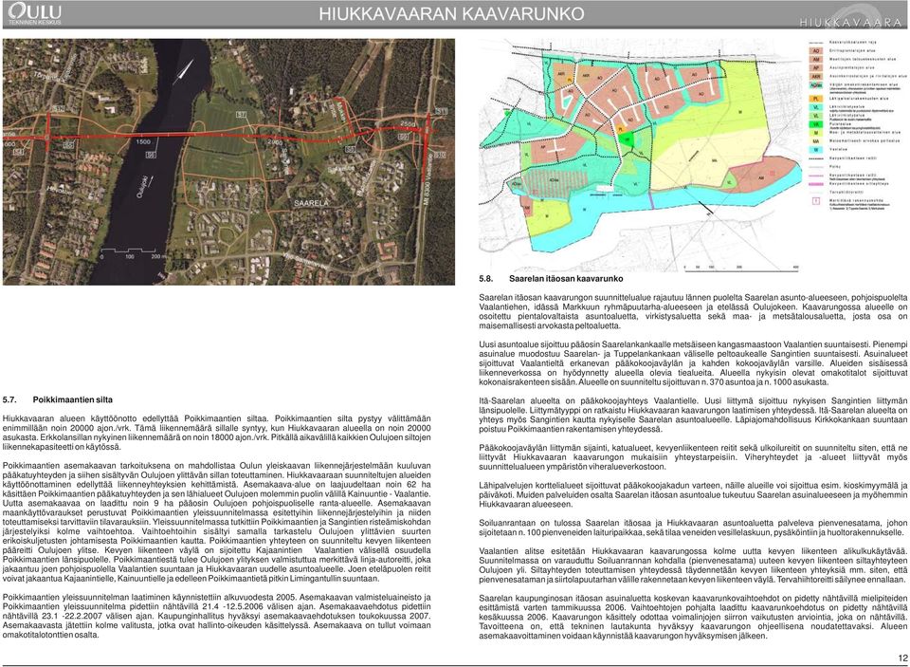
Task: Click paragraph starting 'Lähipalvelujen korttelialueet sijoittuvat'
Action: (x=693, y=494)
